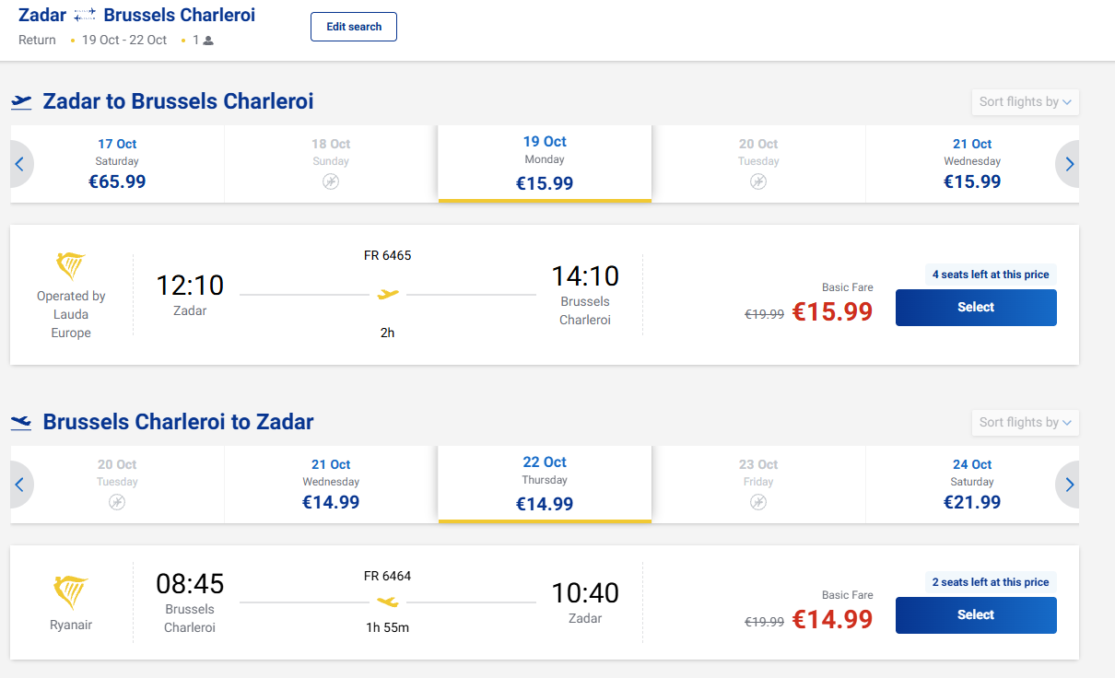Show later outbound dates with right arrow

[x=1069, y=164]
